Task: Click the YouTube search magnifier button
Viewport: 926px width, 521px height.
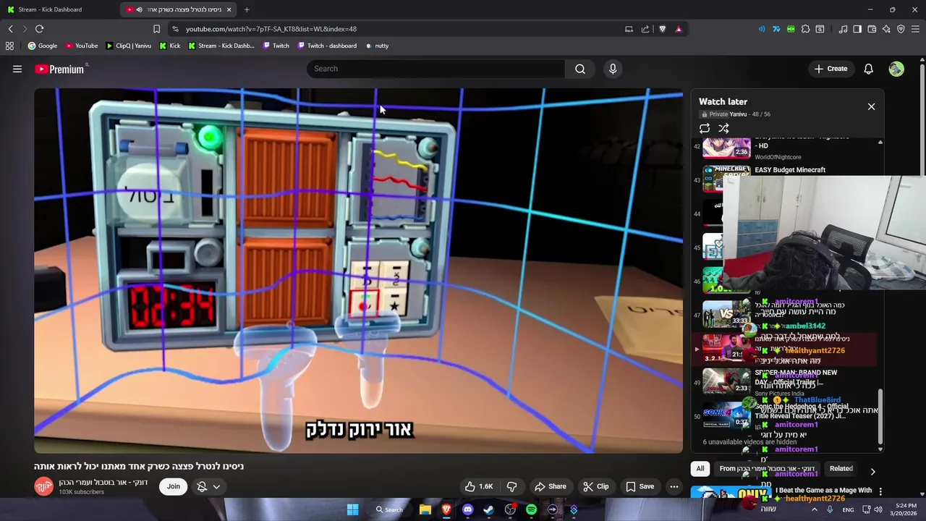Action: click(x=579, y=69)
